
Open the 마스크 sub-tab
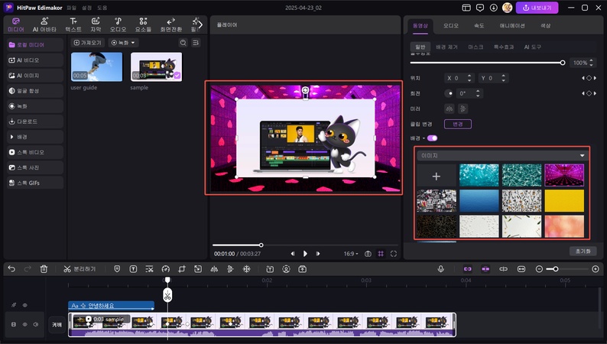coord(476,47)
